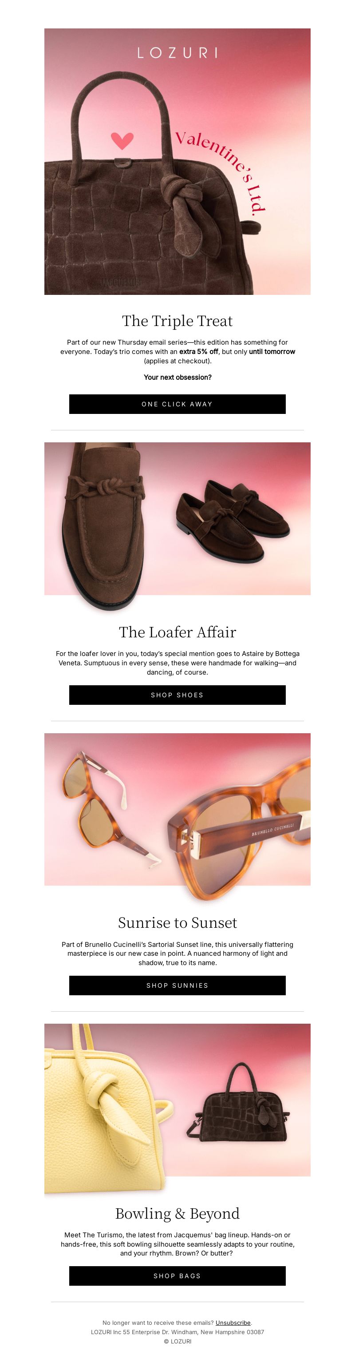Click the ONE CLICK AWAY button

click(177, 404)
